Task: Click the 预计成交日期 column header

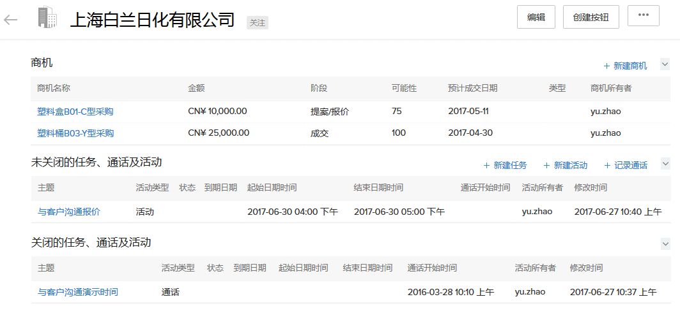Action: [x=472, y=89]
